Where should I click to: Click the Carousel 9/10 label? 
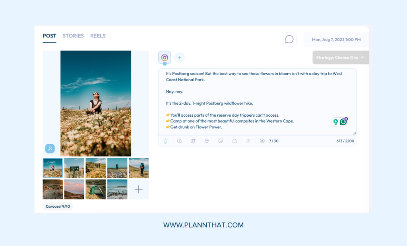click(58, 206)
